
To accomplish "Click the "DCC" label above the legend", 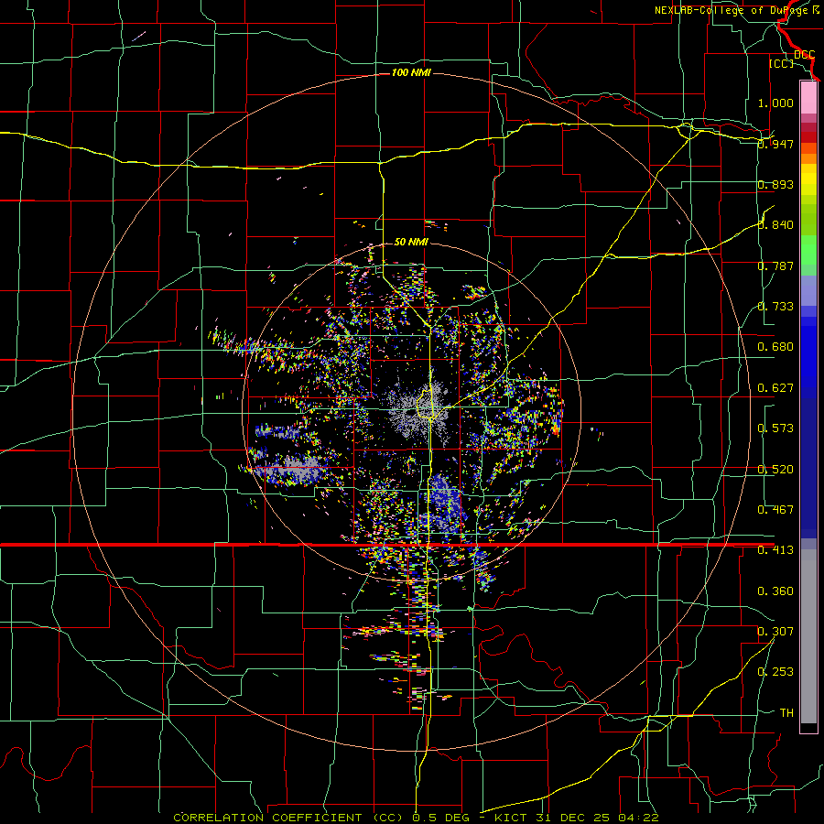I will 804,55.
